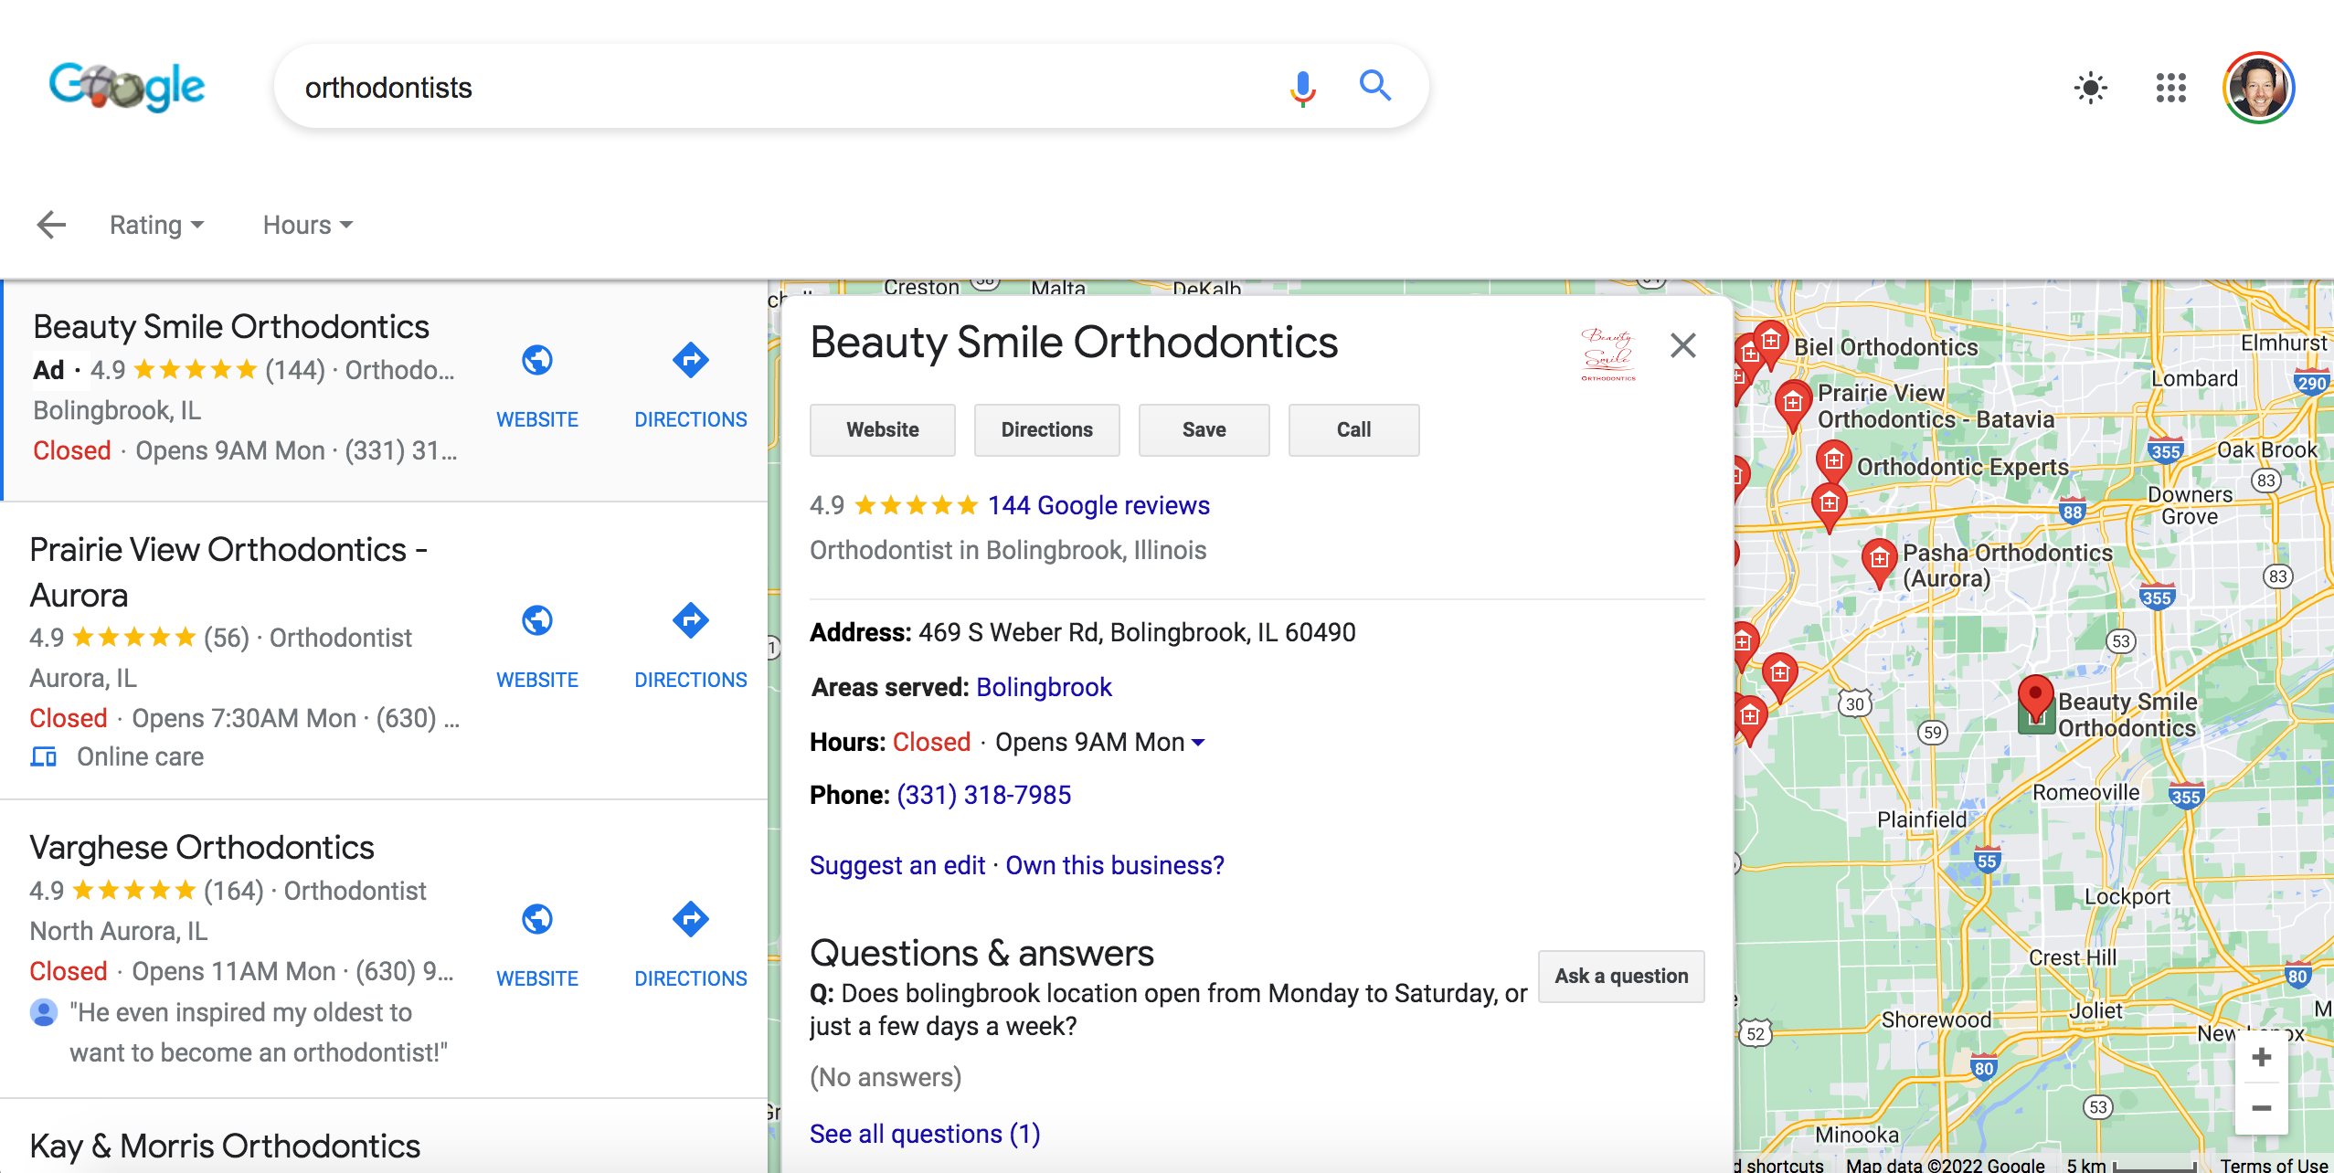Click the Prairie View Orthodontics - Batavia map pin
Viewport: 2334px width, 1173px height.
coord(1793,407)
